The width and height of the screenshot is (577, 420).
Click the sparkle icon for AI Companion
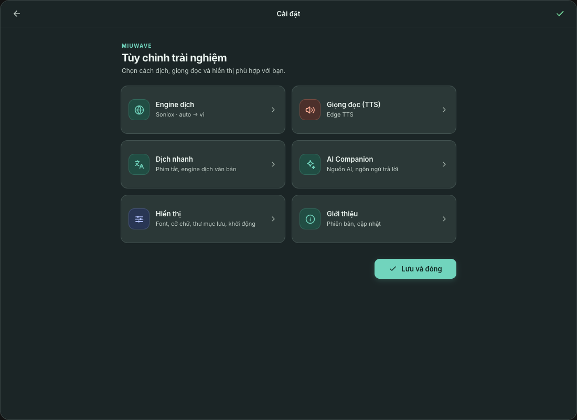pos(310,164)
